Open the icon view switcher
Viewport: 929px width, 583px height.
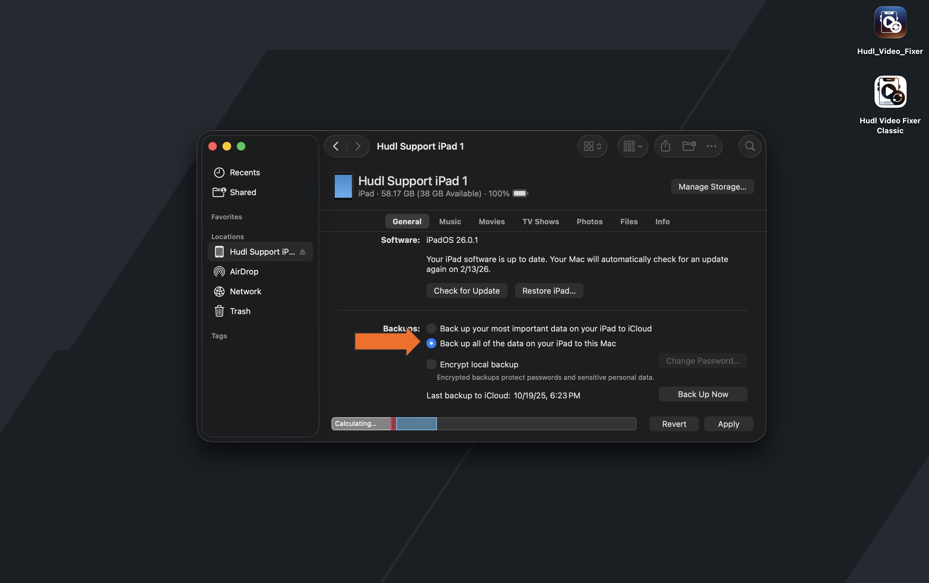[592, 146]
